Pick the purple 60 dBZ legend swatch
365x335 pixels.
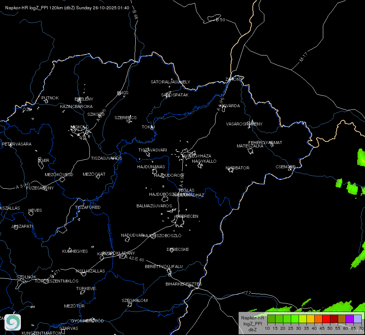tap(349, 319)
